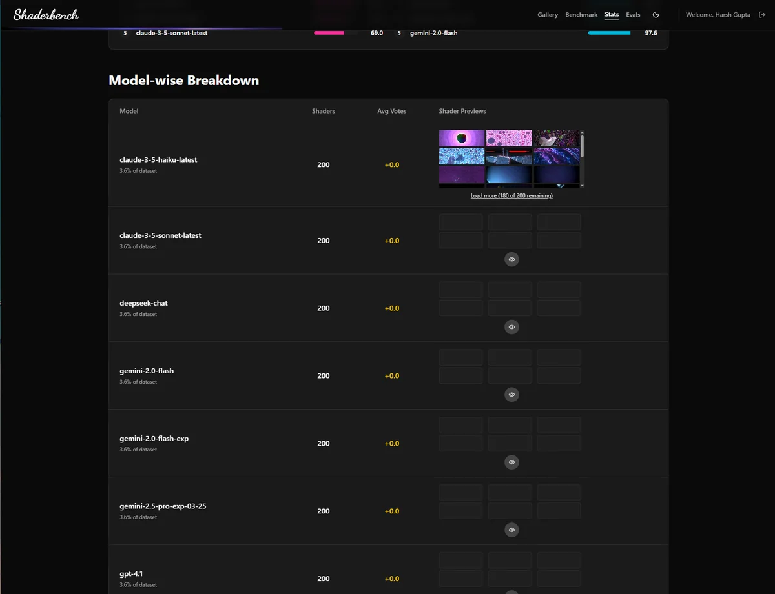Viewport: 775px width, 594px height.
Task: Show previews for gemini-2.0-flash-exp
Action: [511, 462]
